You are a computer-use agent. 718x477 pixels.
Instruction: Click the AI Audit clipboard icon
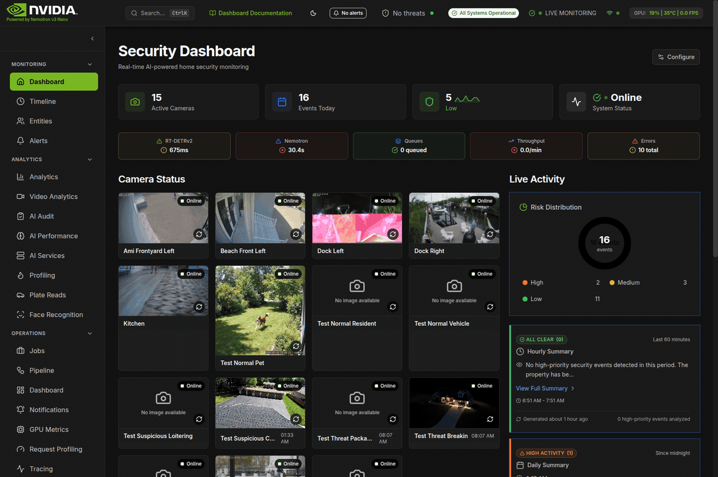click(20, 216)
